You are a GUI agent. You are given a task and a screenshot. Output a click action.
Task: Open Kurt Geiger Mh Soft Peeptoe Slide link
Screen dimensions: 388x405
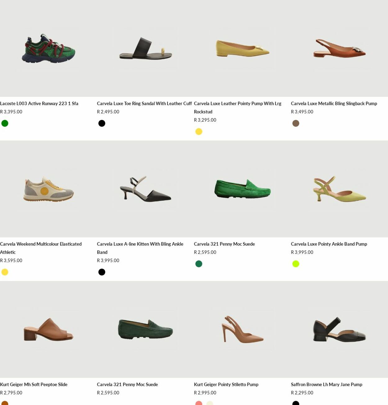pyautogui.click(x=34, y=385)
